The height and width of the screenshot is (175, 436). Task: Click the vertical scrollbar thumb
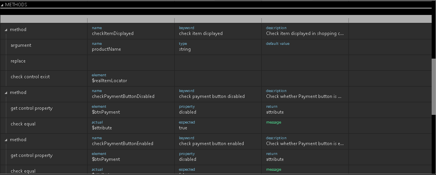(x=434, y=86)
